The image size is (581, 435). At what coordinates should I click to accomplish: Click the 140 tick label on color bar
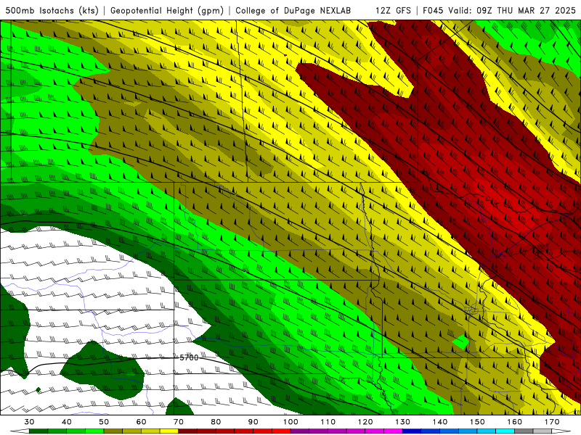coord(440,422)
